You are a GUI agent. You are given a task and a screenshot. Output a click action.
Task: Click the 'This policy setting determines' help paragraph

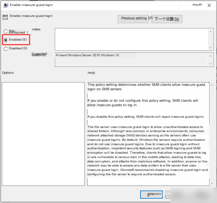tap(146, 87)
